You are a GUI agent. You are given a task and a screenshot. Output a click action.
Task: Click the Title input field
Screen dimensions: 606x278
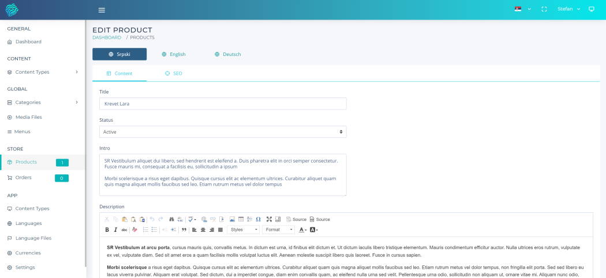tap(223, 104)
